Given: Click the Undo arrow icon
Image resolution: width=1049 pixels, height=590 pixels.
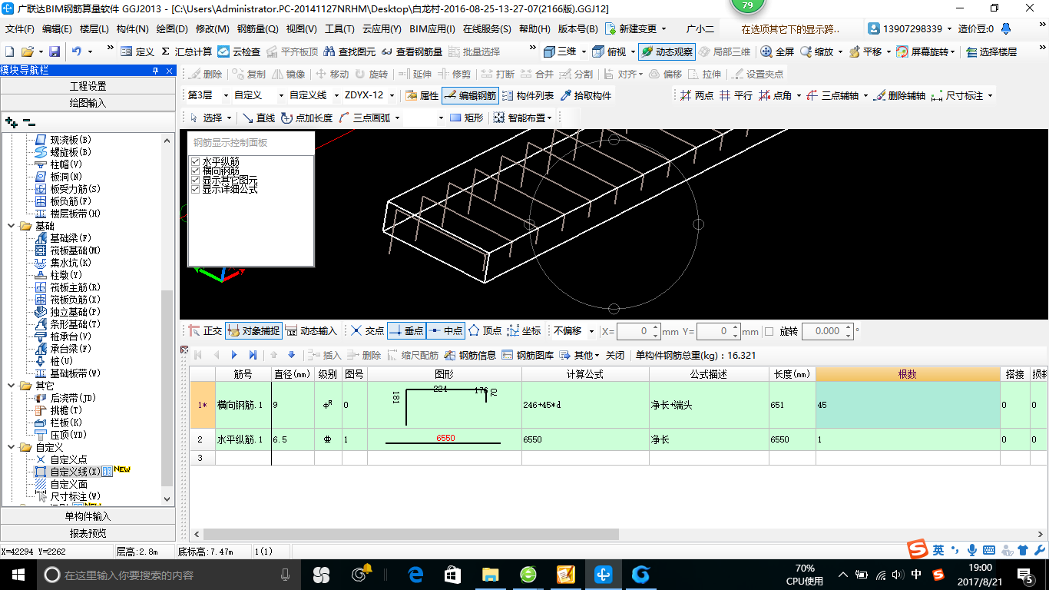Looking at the screenshot, I should [x=77, y=52].
